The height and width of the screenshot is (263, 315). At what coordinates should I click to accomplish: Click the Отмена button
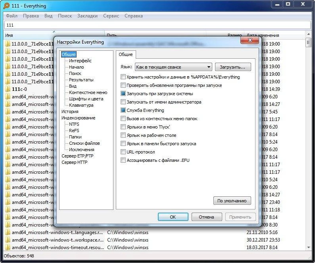[x=207, y=217]
